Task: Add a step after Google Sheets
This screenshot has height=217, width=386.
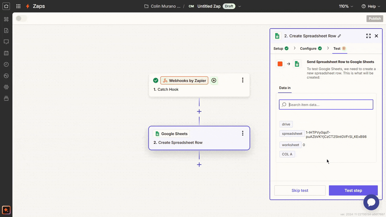Action: coord(199,165)
